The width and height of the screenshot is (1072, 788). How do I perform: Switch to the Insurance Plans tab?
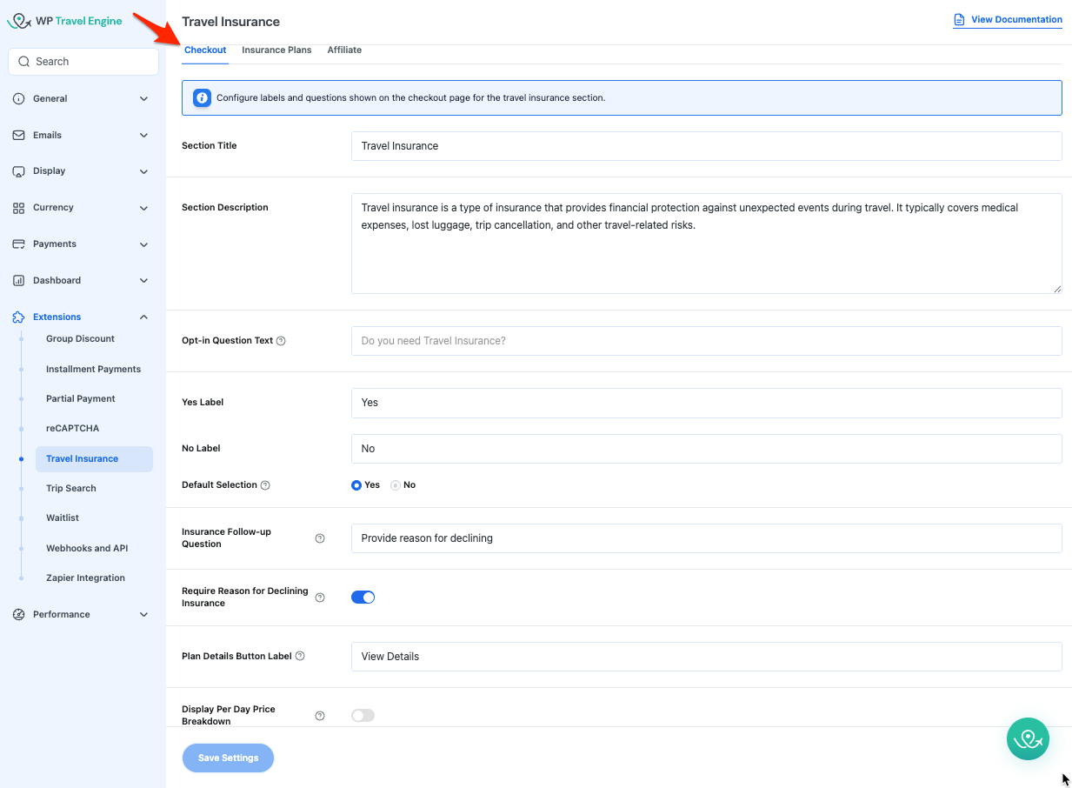(276, 50)
